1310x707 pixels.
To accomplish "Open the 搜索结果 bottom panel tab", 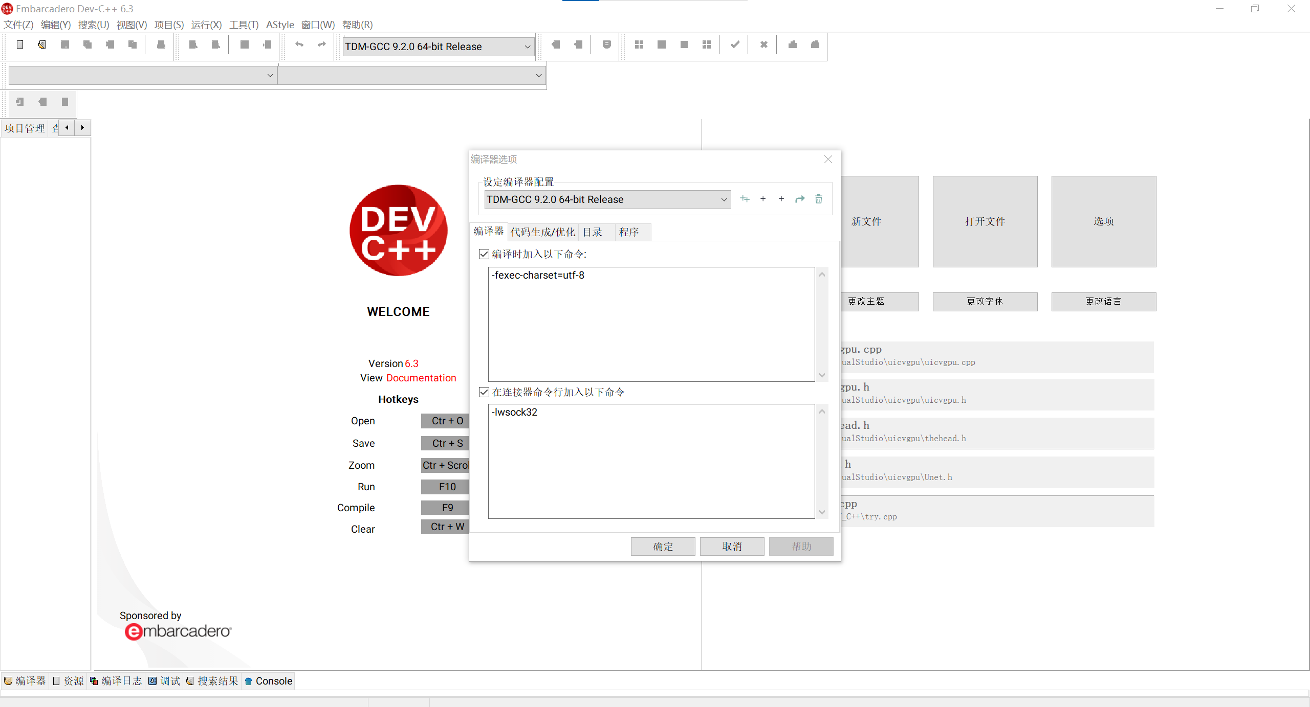I will [212, 681].
